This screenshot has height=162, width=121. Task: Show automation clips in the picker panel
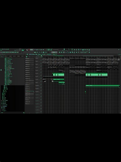32,57
